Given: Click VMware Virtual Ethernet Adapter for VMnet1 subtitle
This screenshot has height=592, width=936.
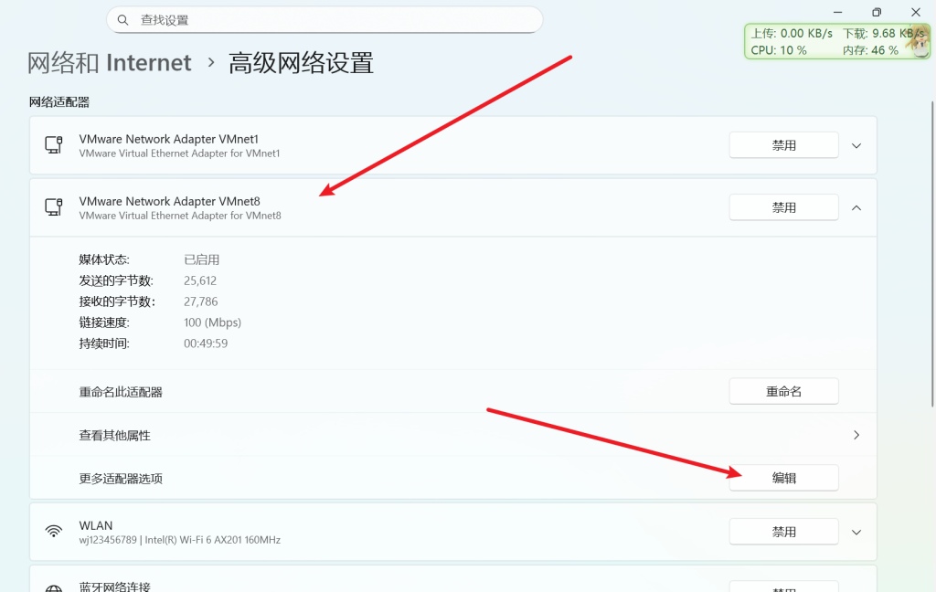Looking at the screenshot, I should pos(179,153).
